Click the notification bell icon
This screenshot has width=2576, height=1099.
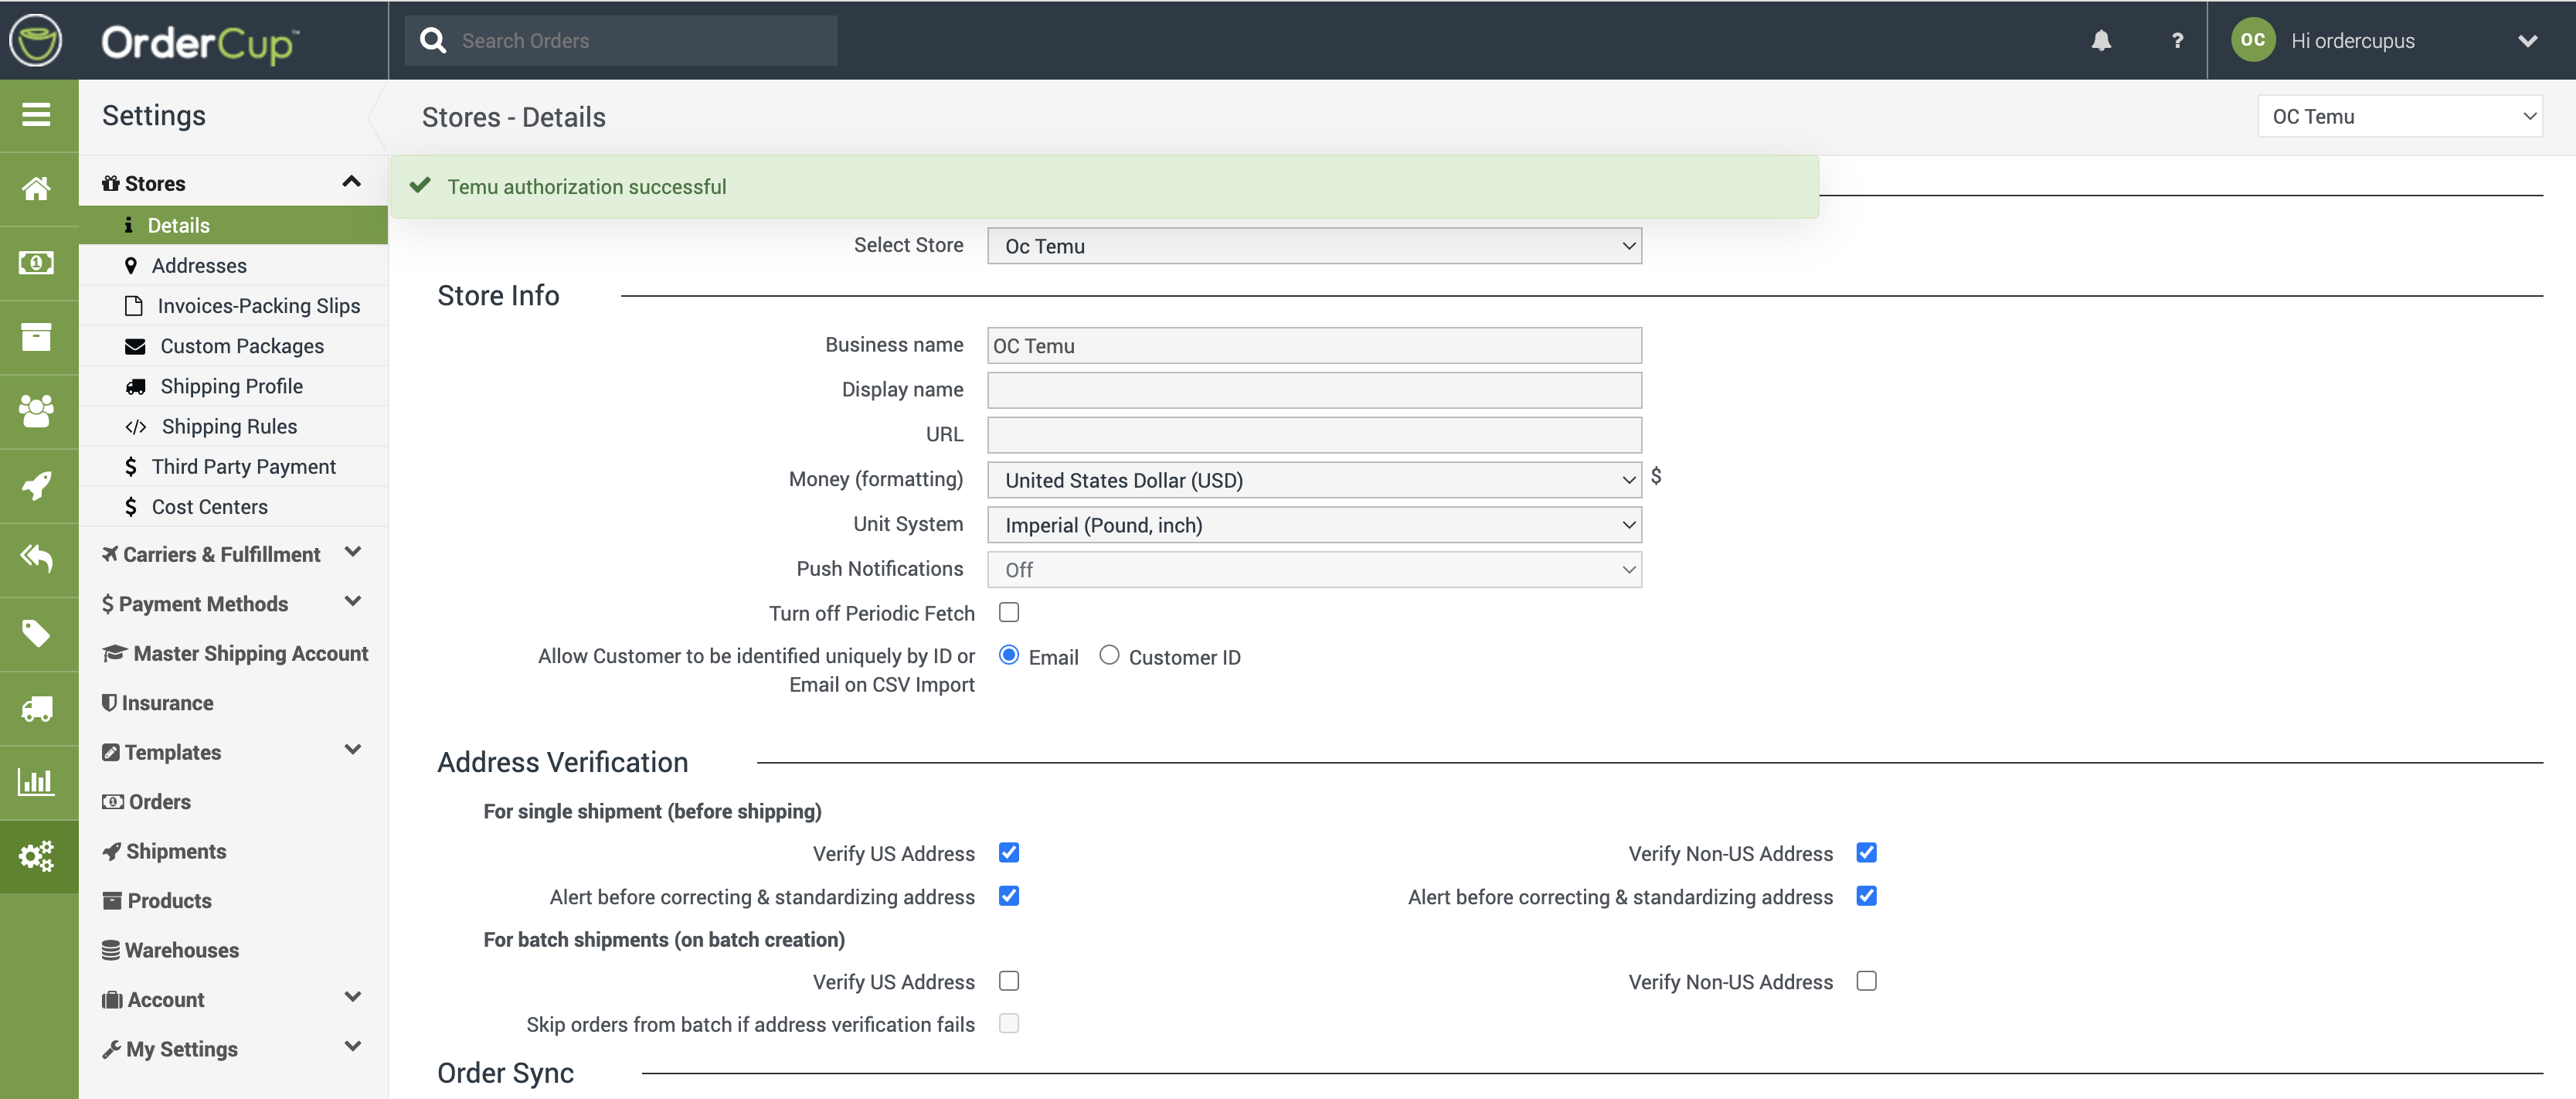(x=2101, y=41)
